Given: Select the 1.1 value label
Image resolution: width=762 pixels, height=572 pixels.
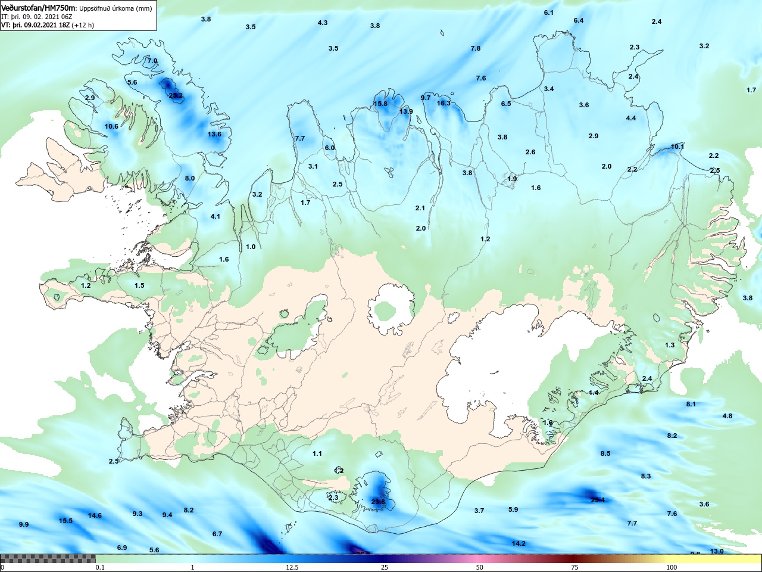Looking at the screenshot, I should [x=317, y=453].
